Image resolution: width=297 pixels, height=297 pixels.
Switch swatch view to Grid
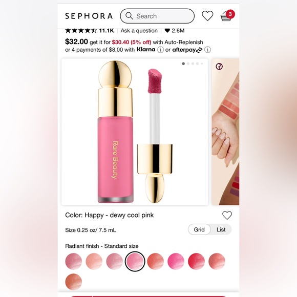click(x=199, y=229)
